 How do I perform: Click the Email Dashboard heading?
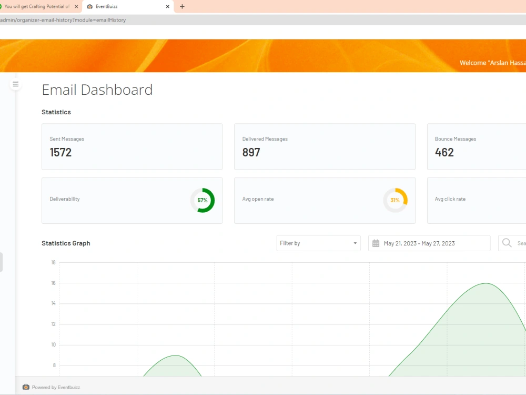click(x=97, y=90)
